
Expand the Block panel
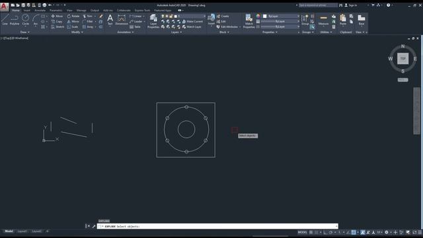[224, 32]
